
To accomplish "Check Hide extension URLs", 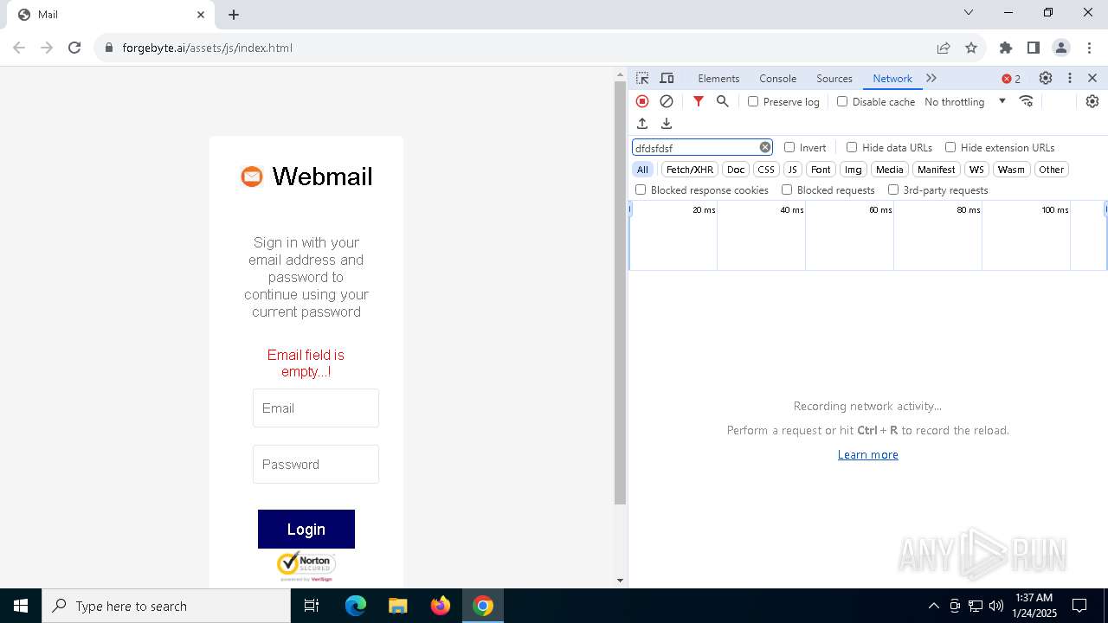I will click(950, 147).
